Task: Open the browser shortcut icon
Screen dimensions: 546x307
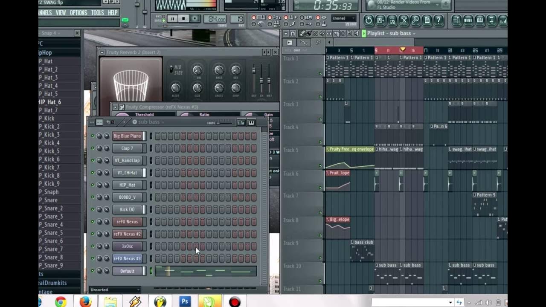Action: tap(491, 20)
